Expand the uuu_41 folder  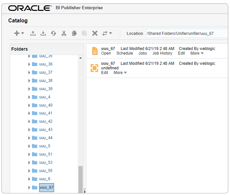click(29, 113)
